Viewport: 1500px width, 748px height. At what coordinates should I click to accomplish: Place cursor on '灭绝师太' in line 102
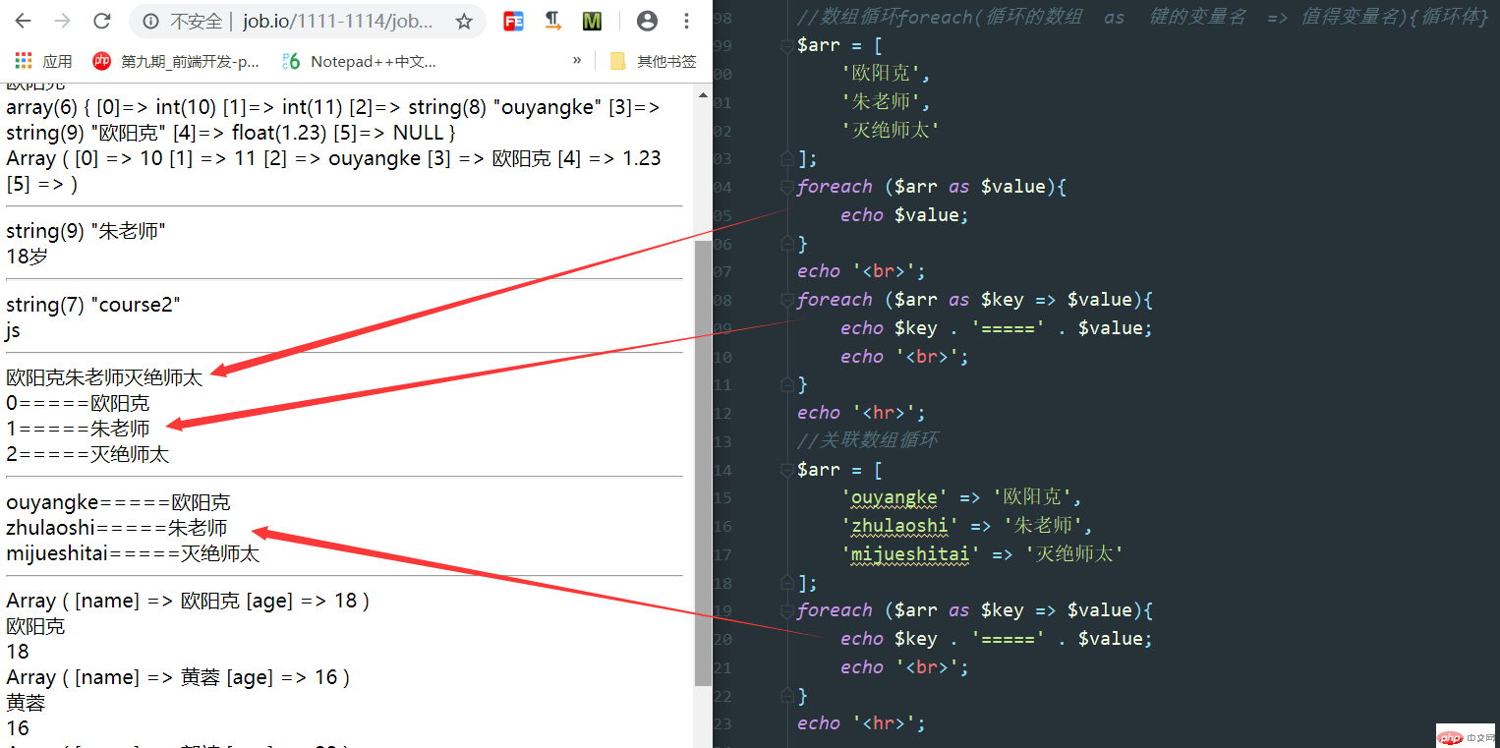891,130
